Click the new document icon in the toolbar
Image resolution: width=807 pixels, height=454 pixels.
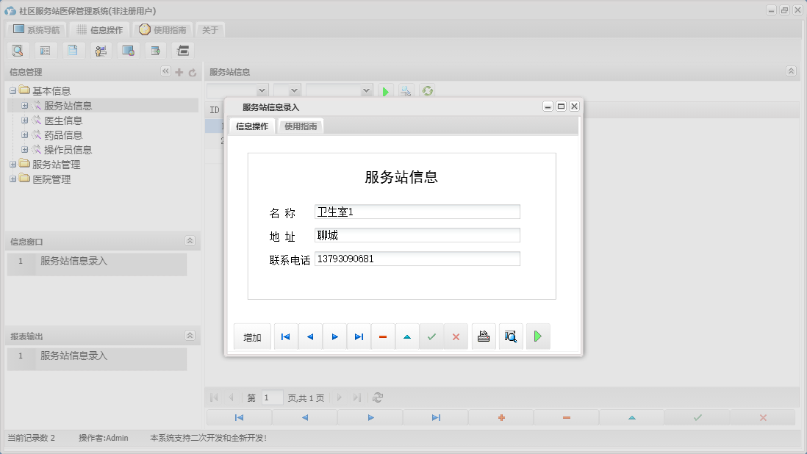[x=73, y=50]
